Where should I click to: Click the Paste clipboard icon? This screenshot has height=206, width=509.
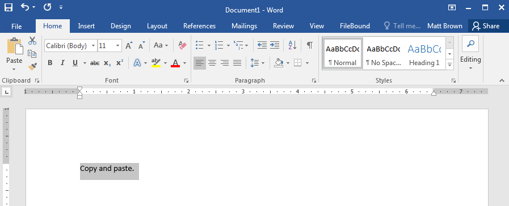[x=15, y=46]
